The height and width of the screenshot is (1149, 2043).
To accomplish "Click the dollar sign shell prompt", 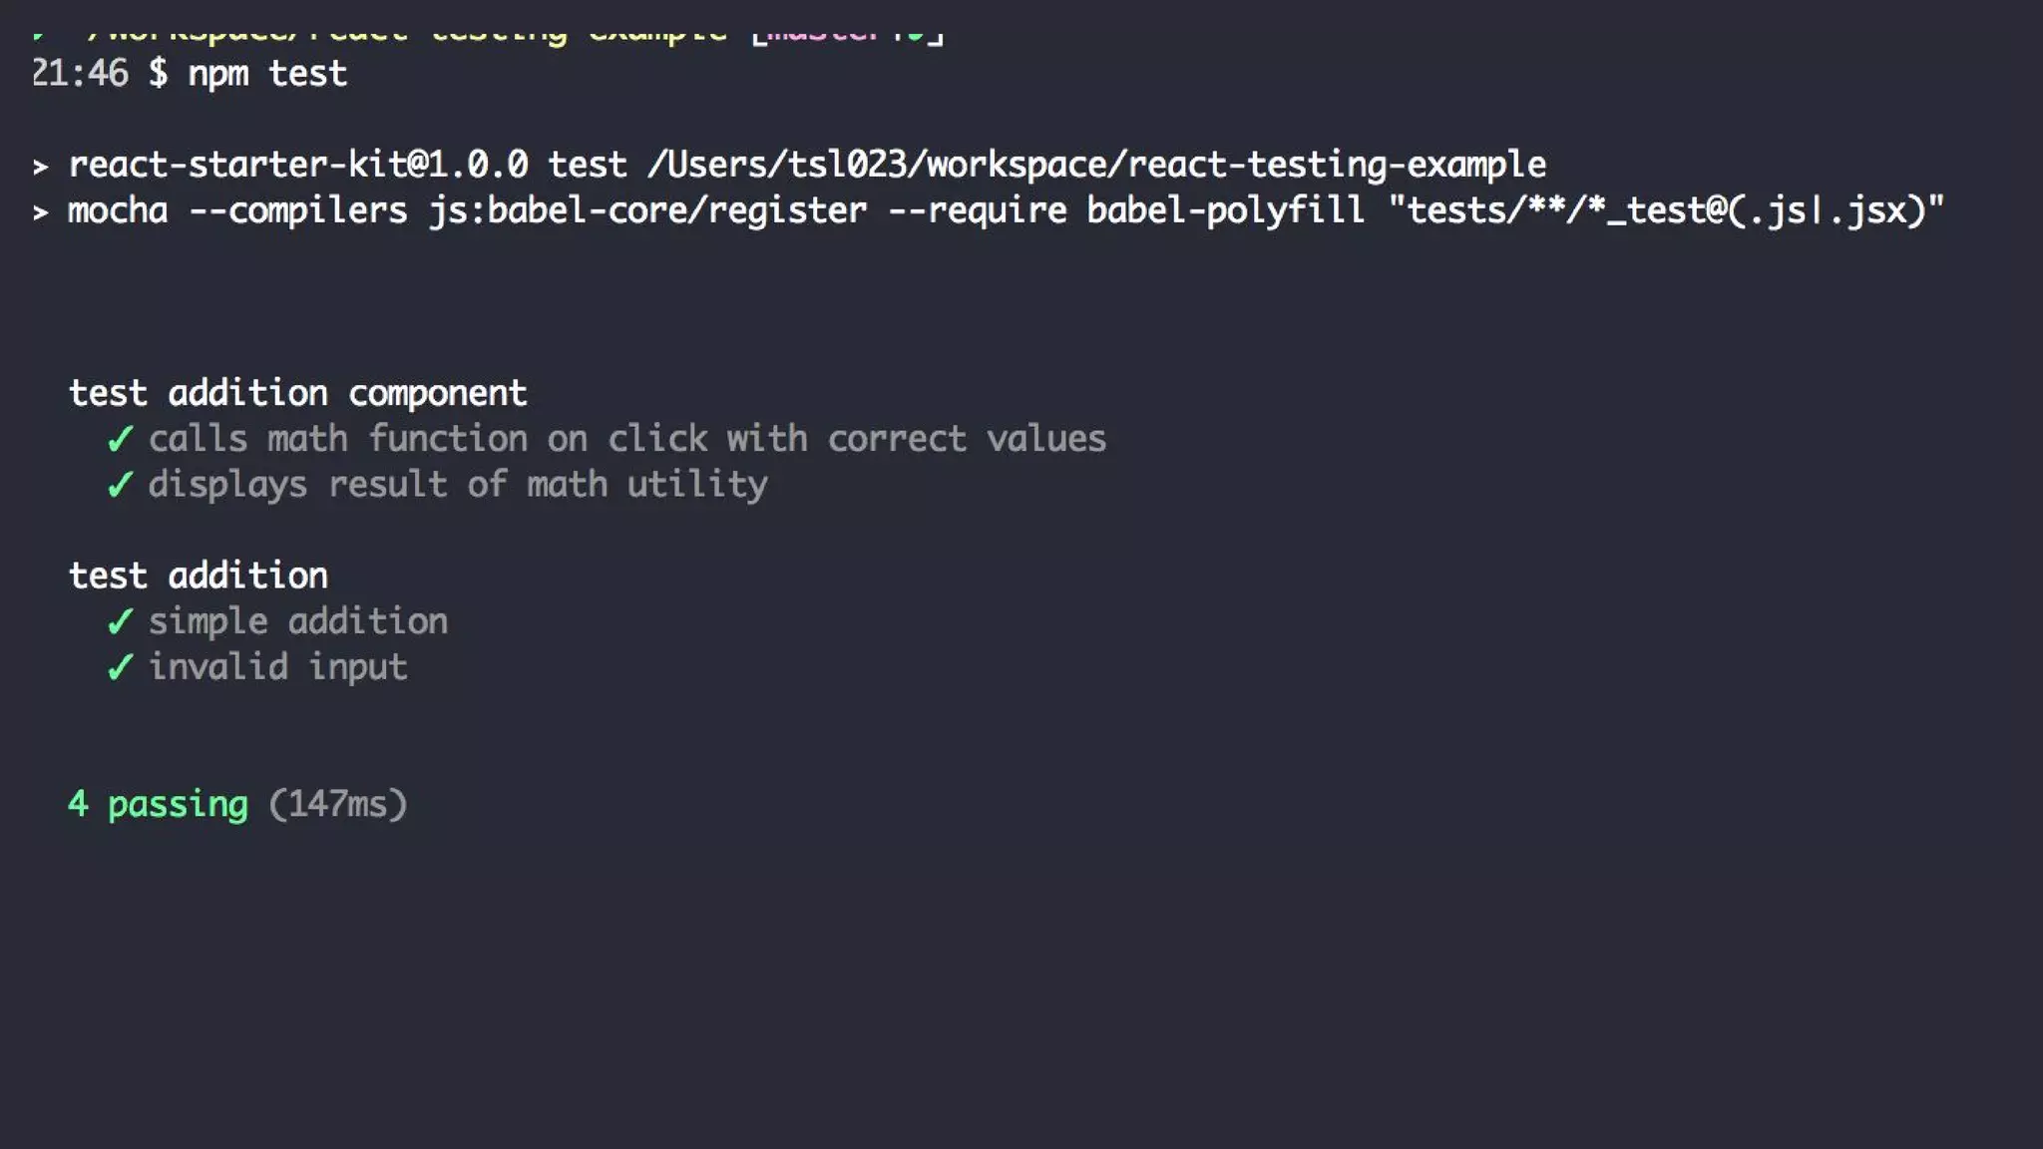I will 158,74.
